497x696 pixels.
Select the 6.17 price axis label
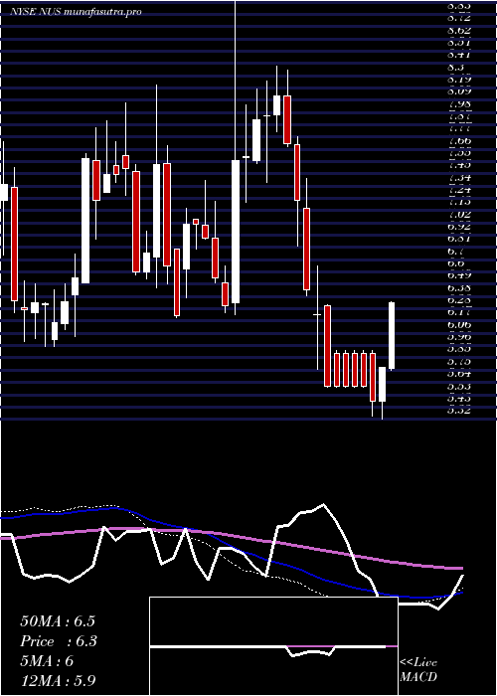[459, 313]
